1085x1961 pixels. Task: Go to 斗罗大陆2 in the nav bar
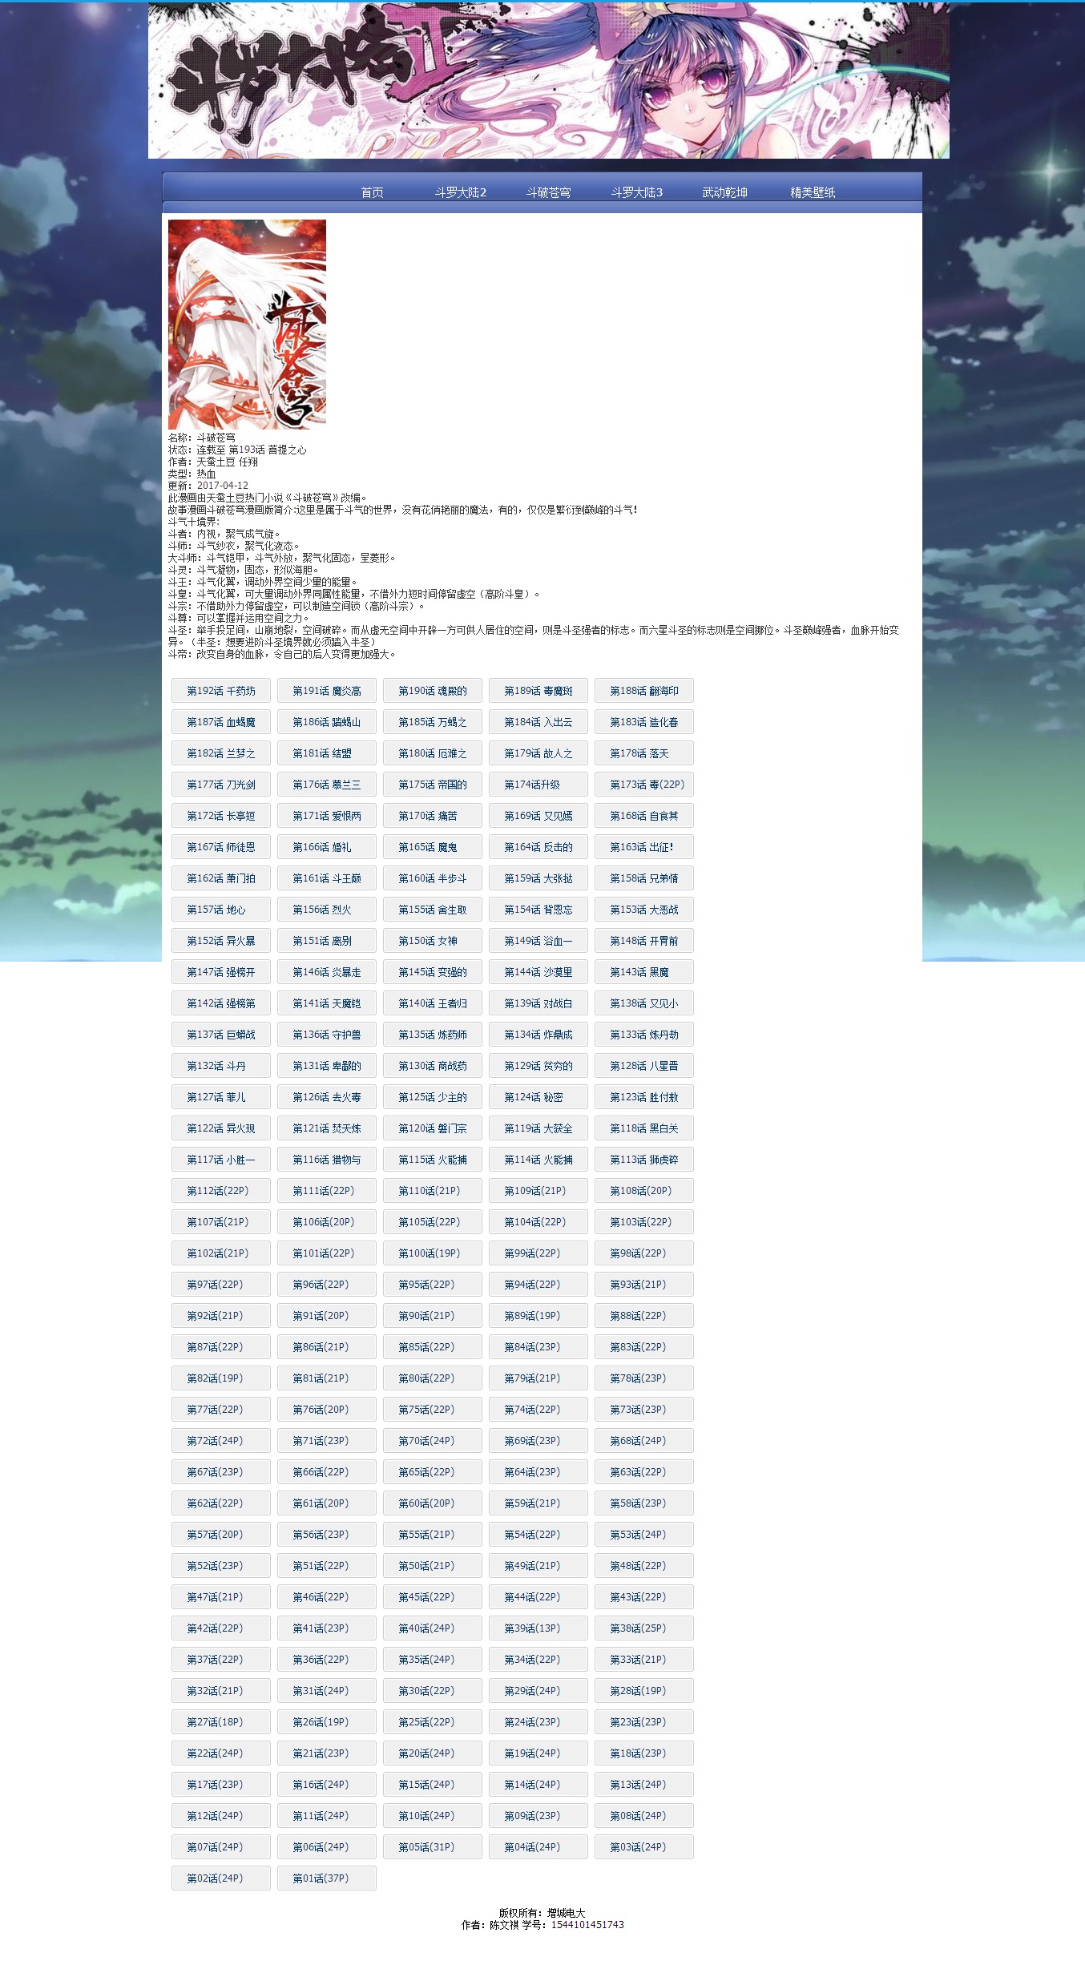click(461, 192)
